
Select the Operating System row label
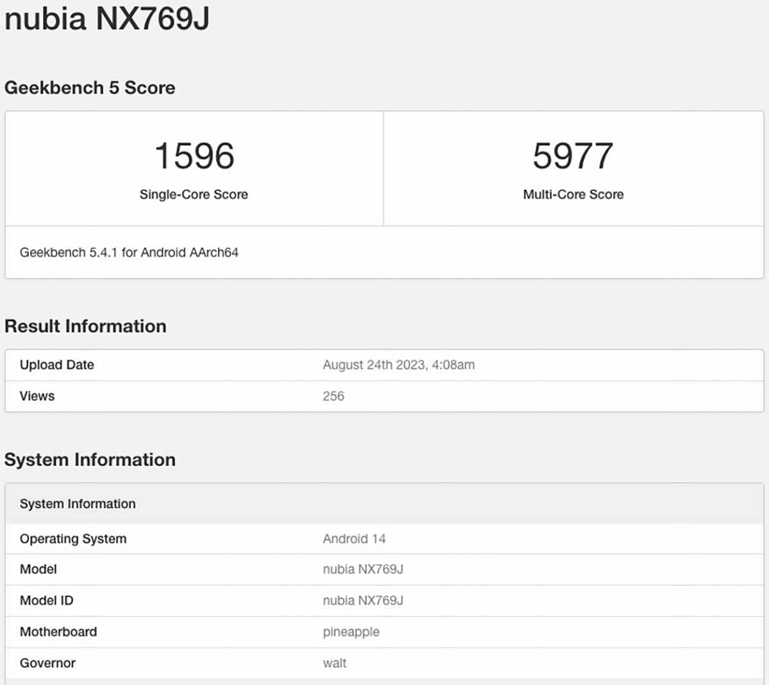tap(73, 539)
